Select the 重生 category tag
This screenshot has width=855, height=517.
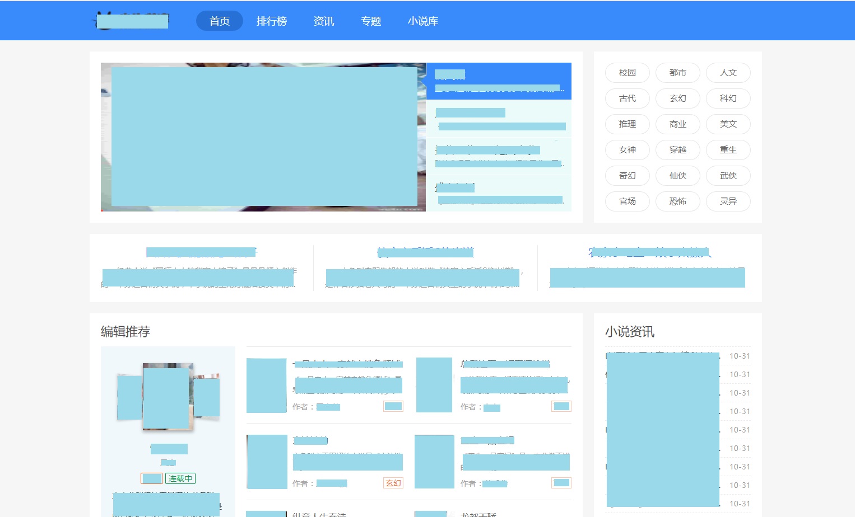(x=728, y=150)
